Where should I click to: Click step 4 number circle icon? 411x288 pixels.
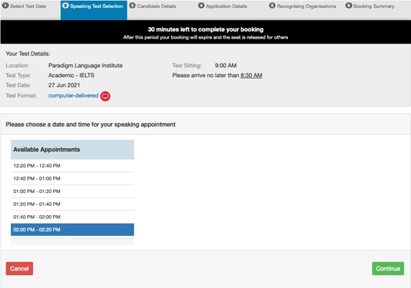201,6
